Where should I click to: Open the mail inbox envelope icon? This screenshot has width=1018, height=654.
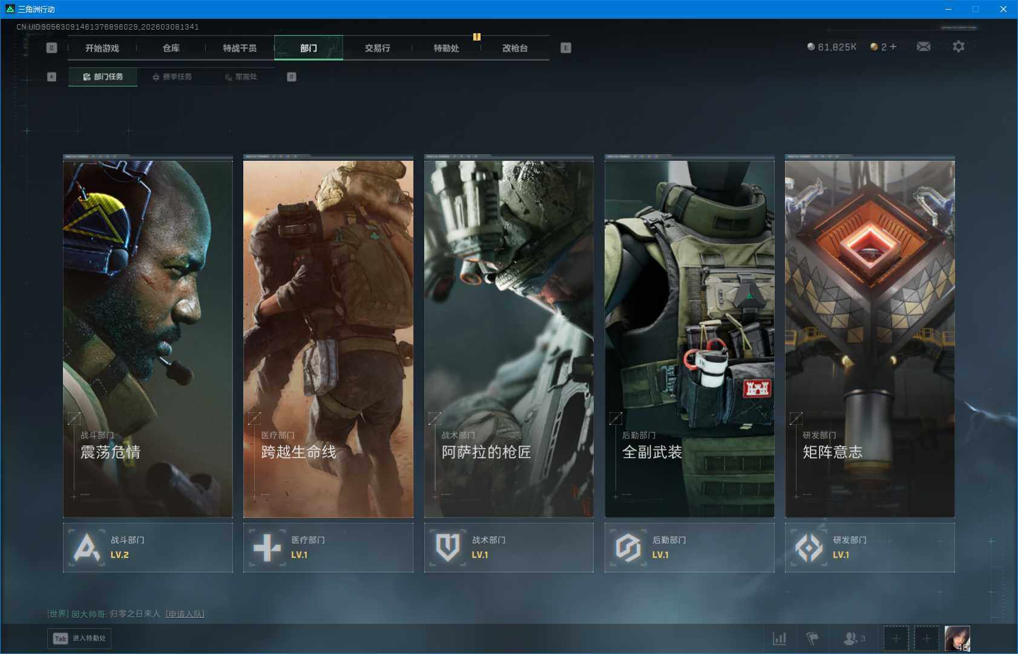point(923,47)
